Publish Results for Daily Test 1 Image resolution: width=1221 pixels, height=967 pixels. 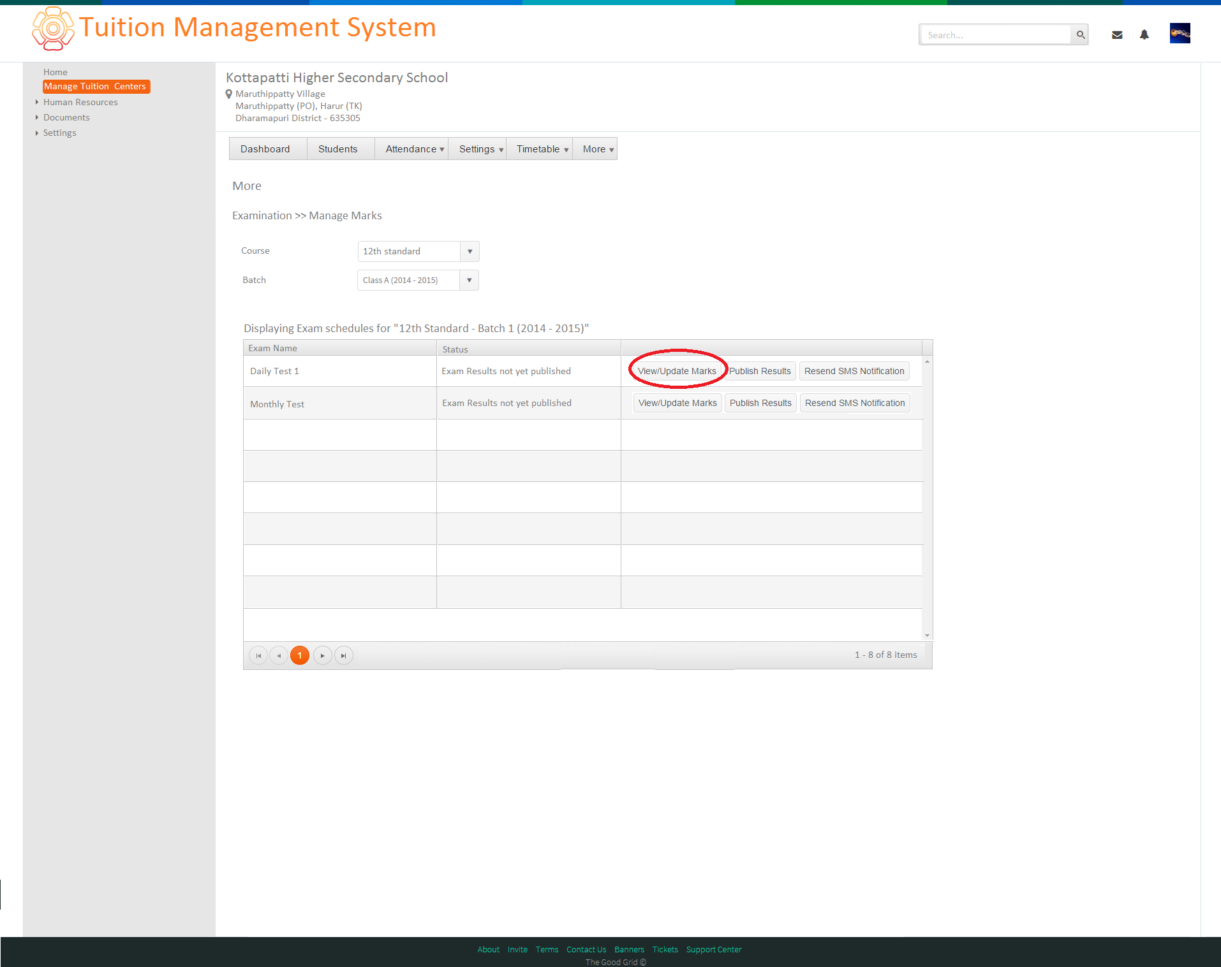tap(760, 371)
